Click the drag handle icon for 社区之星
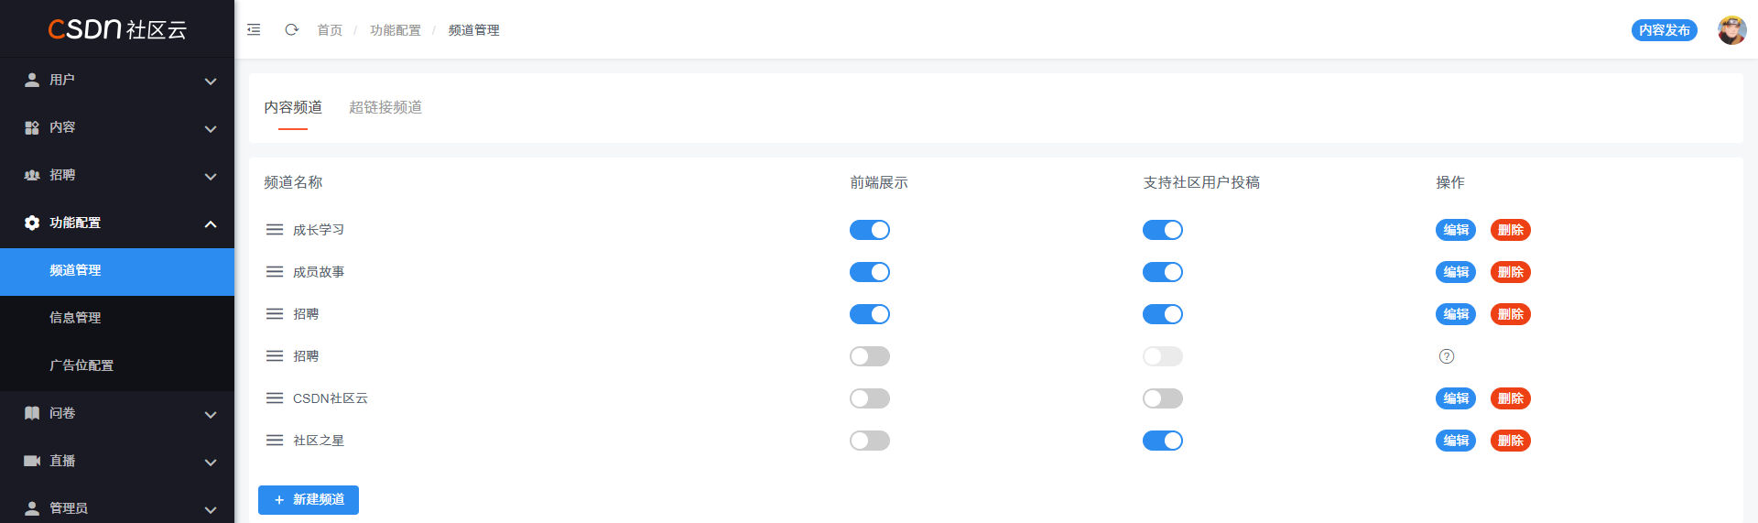This screenshot has height=523, width=1758. (x=275, y=441)
